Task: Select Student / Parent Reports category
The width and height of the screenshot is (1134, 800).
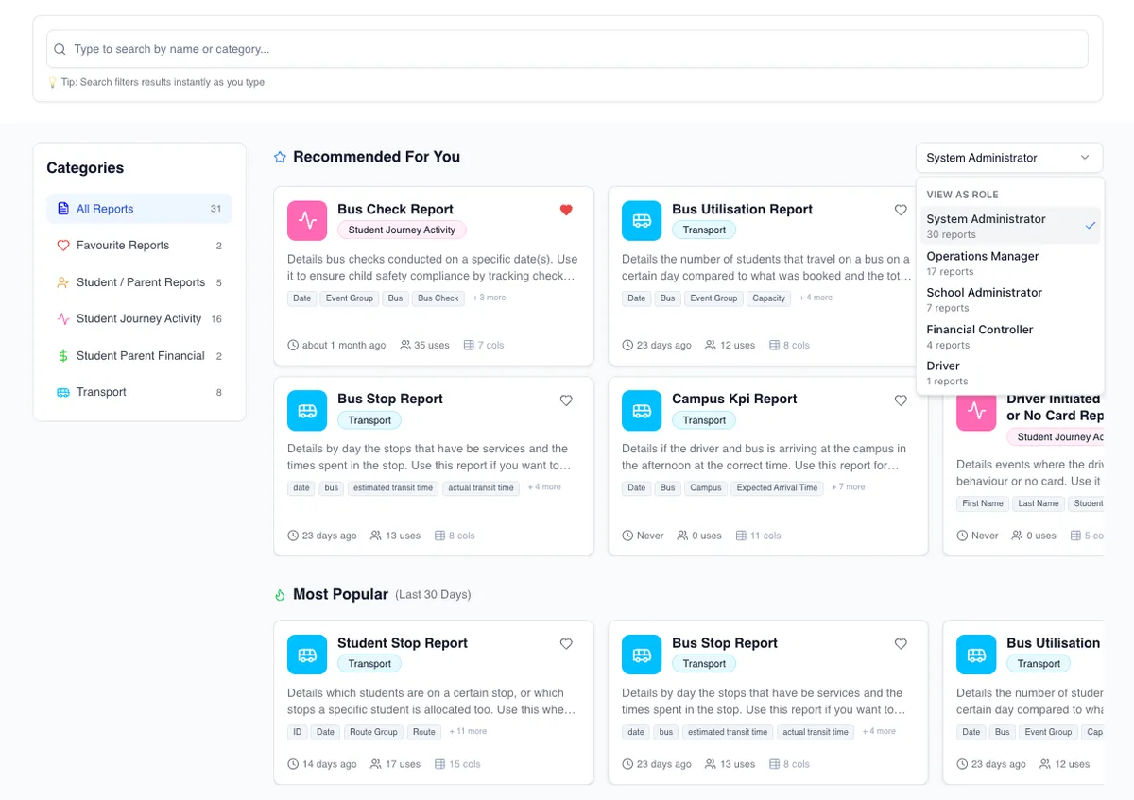Action: [x=139, y=282]
